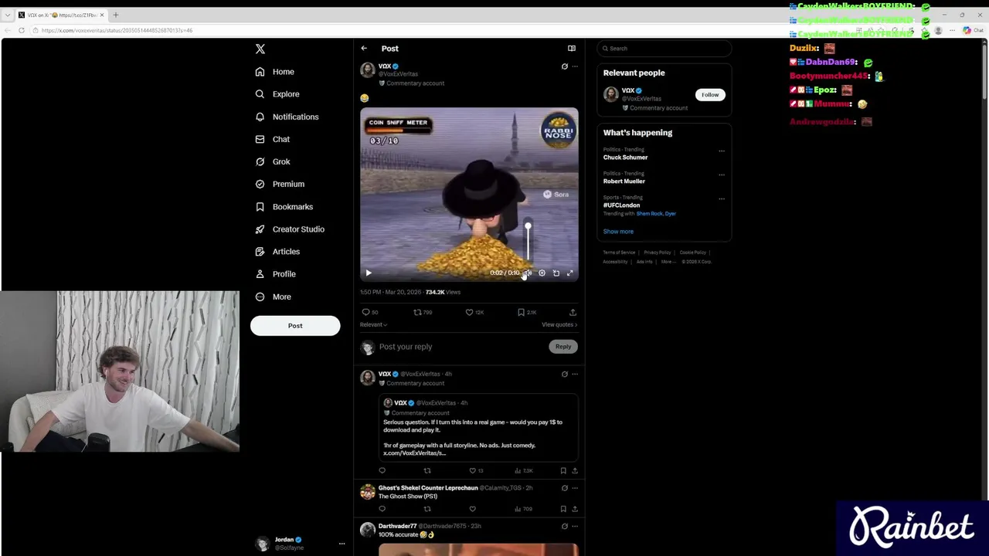Click Show more under What's happening
Viewport: 989px width, 556px height.
pyautogui.click(x=618, y=232)
